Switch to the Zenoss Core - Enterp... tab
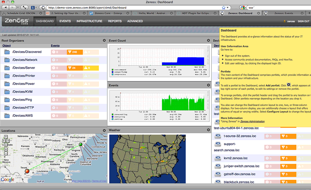This screenshot has height=190, width=311. [109, 13]
